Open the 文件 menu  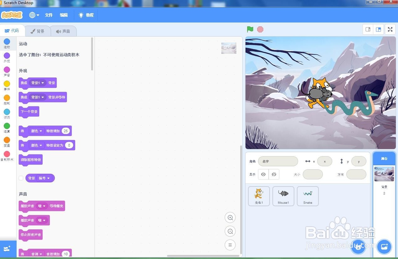pyautogui.click(x=49, y=15)
